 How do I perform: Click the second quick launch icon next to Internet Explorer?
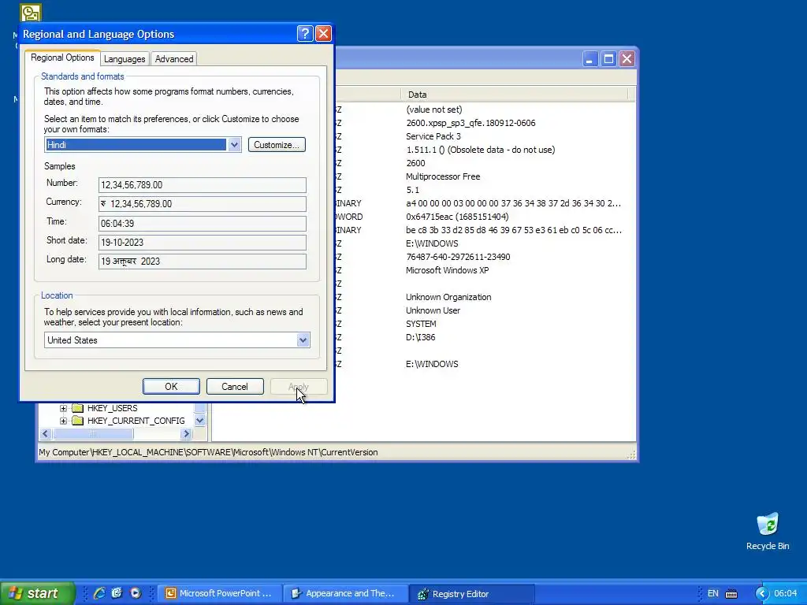[x=117, y=593]
